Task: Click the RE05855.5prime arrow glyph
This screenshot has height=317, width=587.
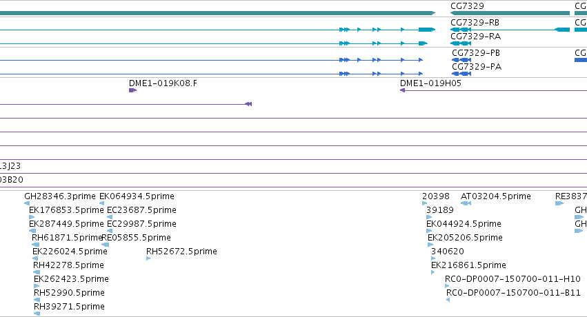Action: pyautogui.click(x=106, y=245)
